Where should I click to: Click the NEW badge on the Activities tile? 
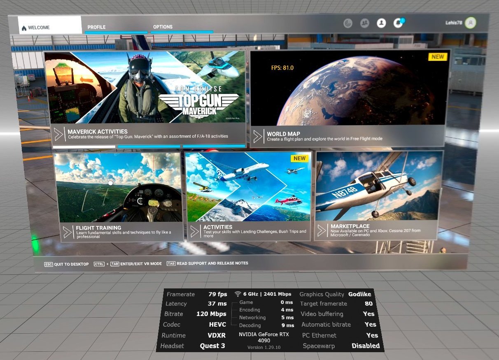pos(300,158)
